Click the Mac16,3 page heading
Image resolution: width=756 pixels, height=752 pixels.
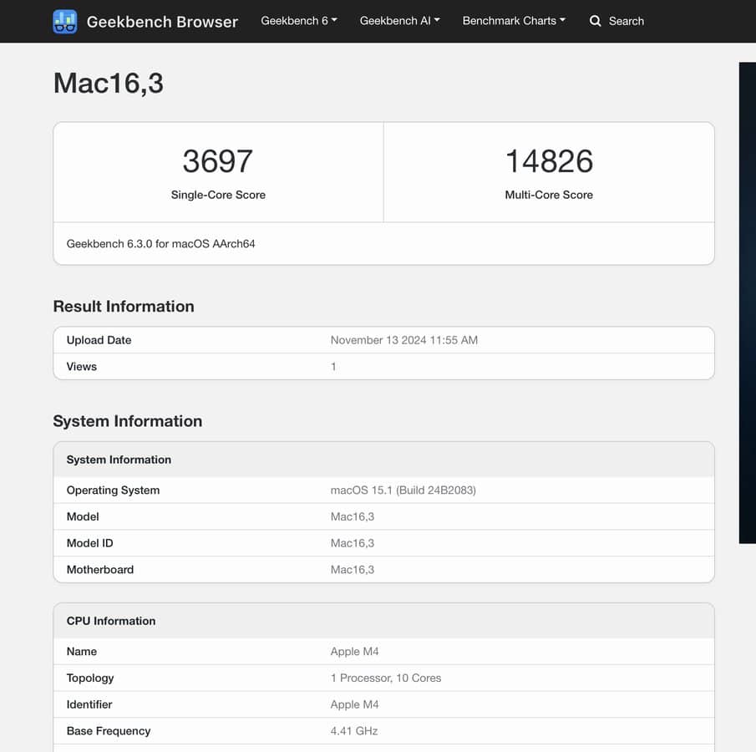click(x=108, y=84)
